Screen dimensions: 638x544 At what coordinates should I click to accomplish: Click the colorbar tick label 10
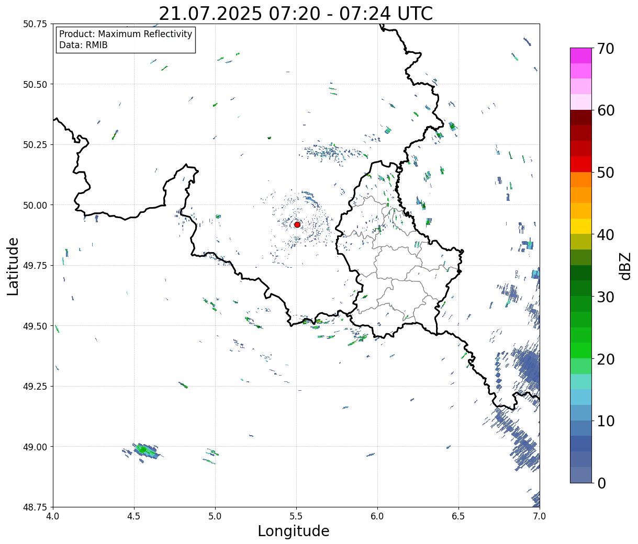(606, 421)
